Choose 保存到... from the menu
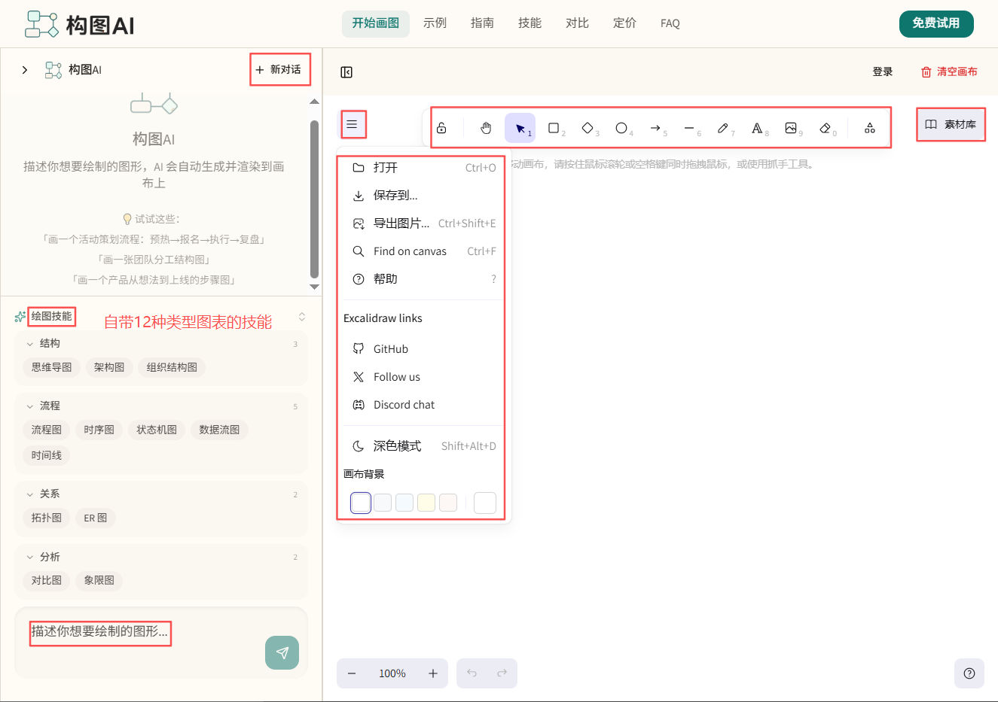 point(424,196)
